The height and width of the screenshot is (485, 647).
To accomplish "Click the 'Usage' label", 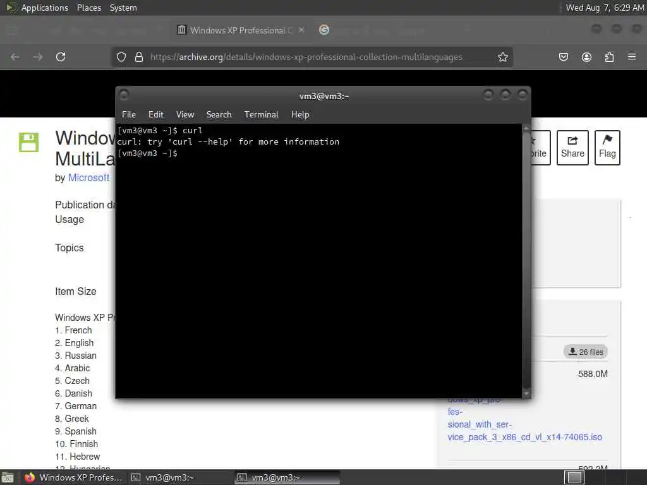I will tap(70, 219).
